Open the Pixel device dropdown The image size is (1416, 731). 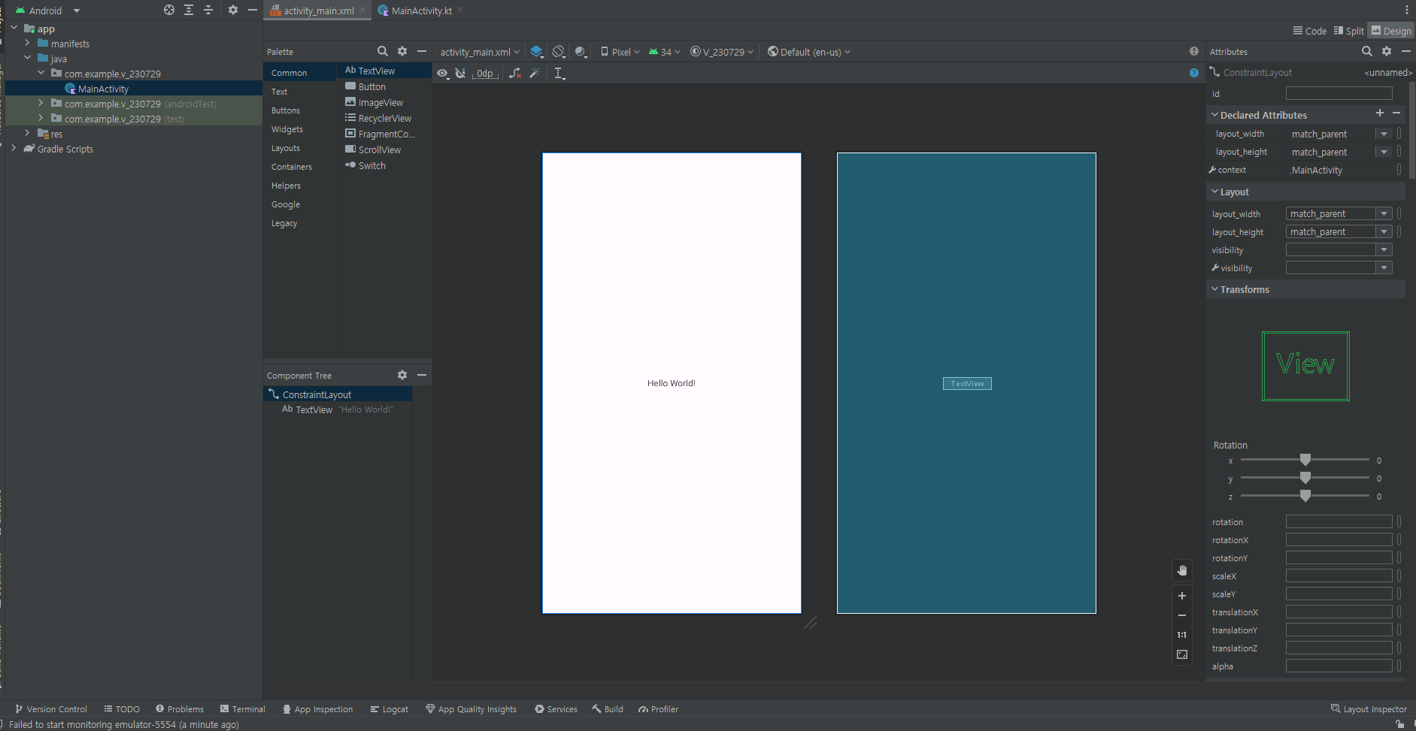620,52
